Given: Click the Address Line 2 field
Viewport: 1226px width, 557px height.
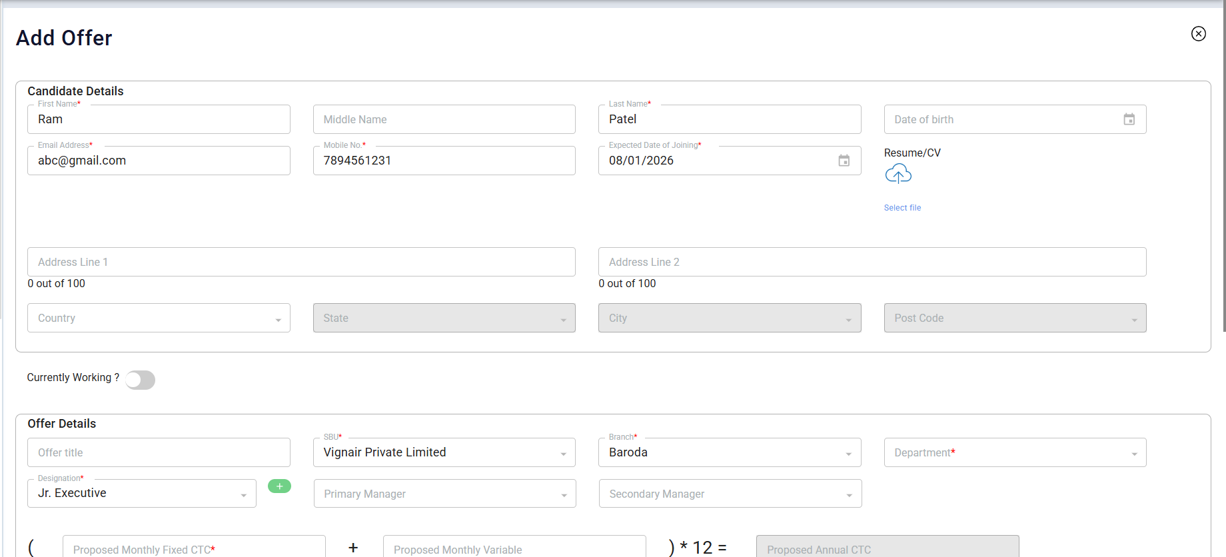Looking at the screenshot, I should point(872,262).
